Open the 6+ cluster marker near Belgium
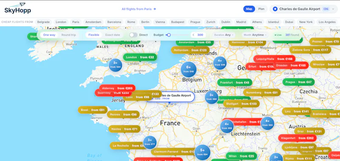The width and height of the screenshot is (340, 161). click(188, 69)
